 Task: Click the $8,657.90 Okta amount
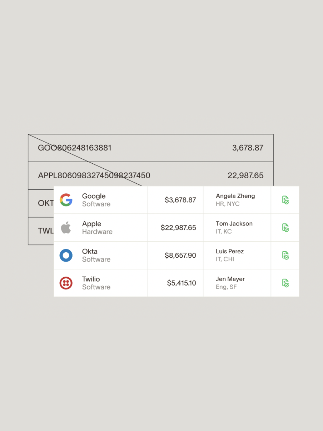180,255
